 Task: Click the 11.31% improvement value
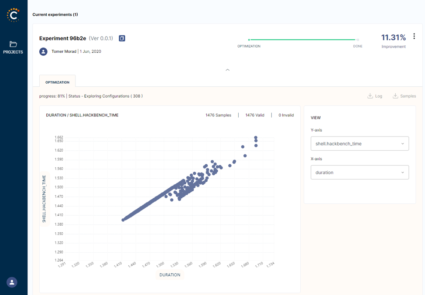pyautogui.click(x=393, y=37)
